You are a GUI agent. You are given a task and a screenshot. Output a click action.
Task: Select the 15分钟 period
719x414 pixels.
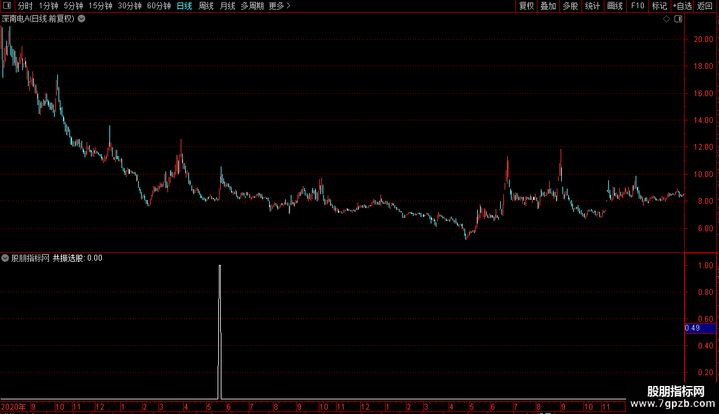point(101,6)
